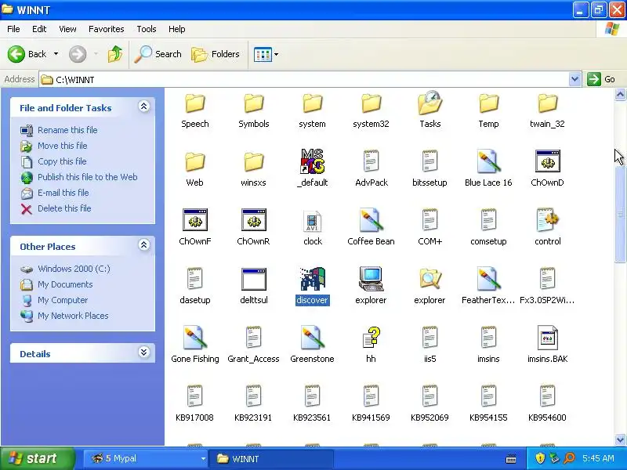Go to Windows 2000 (C:) drive
The image size is (627, 470).
tap(74, 269)
